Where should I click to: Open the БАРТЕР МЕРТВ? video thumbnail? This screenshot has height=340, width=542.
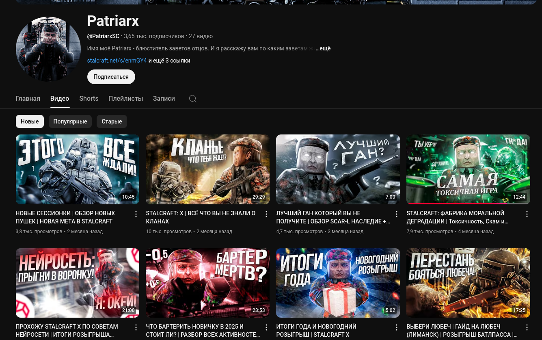click(x=207, y=283)
